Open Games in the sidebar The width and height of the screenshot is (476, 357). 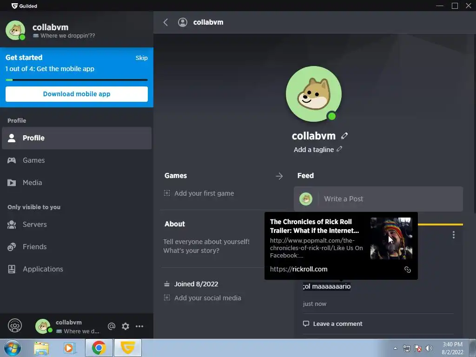point(77,160)
